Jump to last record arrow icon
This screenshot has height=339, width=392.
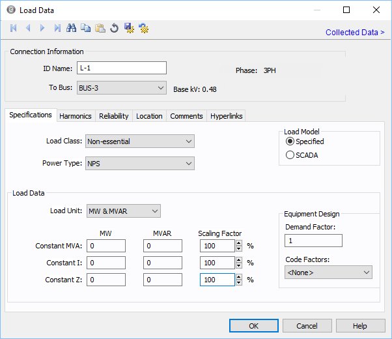click(57, 28)
